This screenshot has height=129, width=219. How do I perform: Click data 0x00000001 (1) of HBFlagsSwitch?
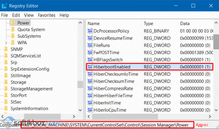pyautogui.click(x=195, y=60)
